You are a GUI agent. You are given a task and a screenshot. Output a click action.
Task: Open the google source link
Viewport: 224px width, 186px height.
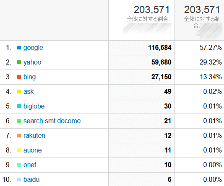(33, 48)
